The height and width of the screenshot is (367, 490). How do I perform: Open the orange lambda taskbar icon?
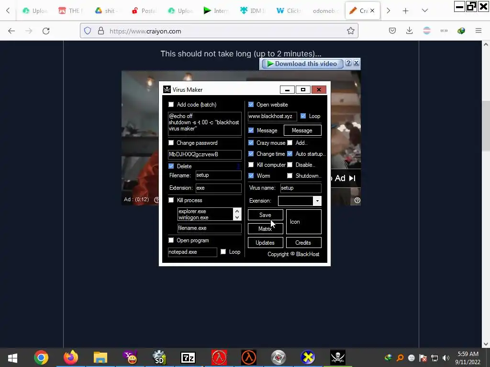pos(249,357)
